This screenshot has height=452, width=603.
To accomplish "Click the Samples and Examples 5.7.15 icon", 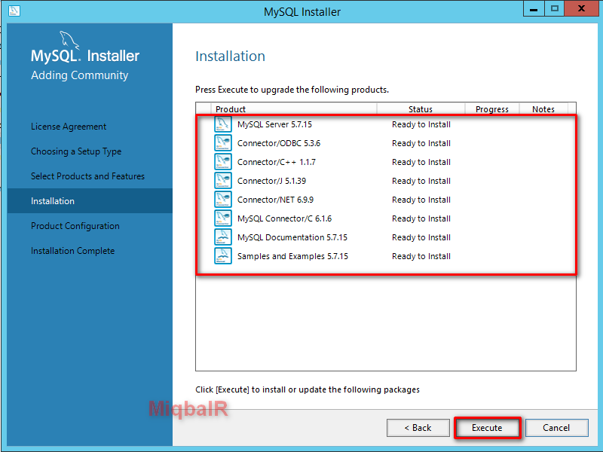I will tap(222, 255).
